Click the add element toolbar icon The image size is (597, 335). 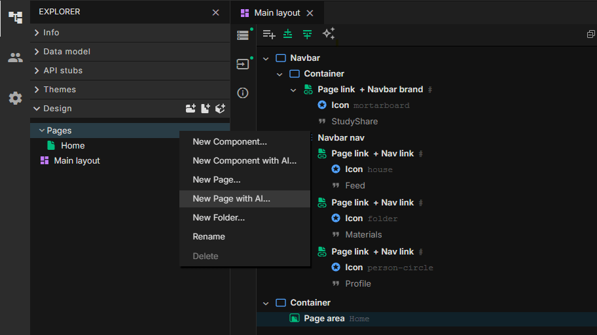(269, 34)
